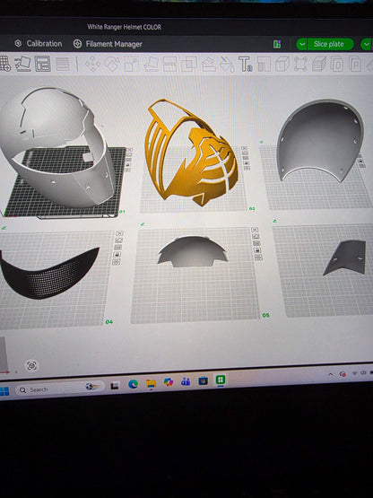Image resolution: width=373 pixels, height=498 pixels.
Task: Toggle the lock on plate 05
Action: click(x=257, y=250)
